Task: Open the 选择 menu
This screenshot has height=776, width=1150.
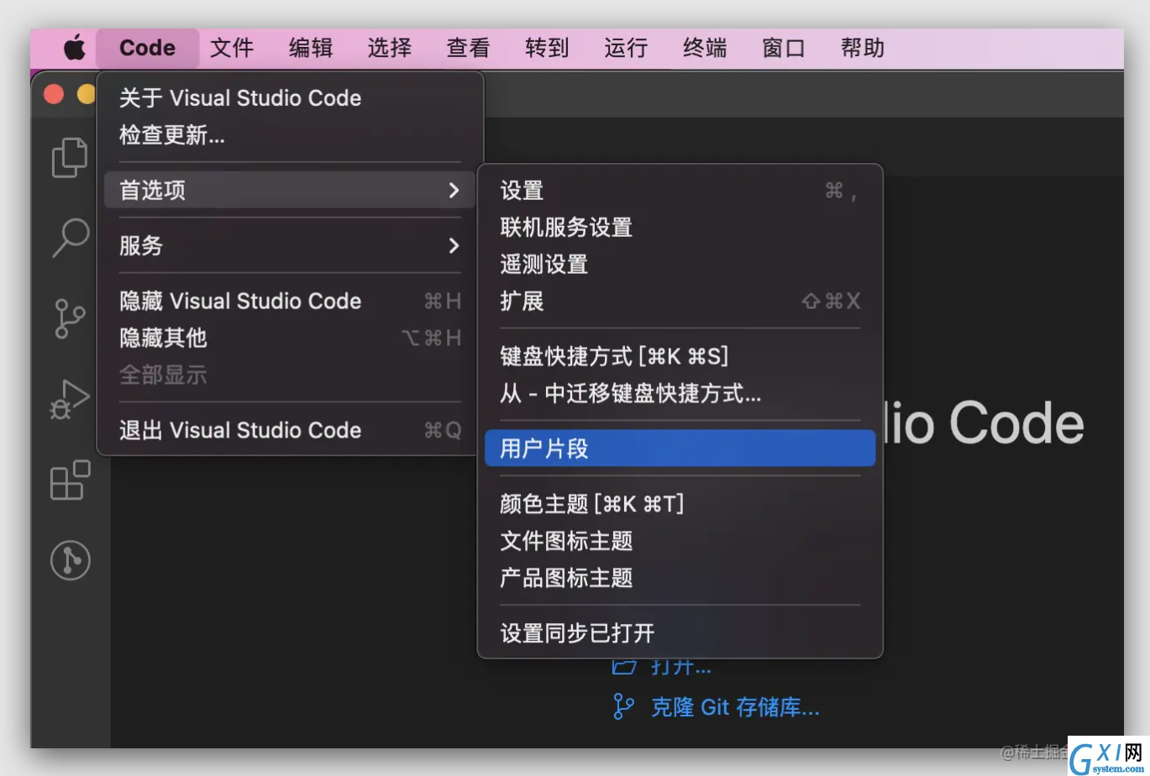Action: [390, 49]
